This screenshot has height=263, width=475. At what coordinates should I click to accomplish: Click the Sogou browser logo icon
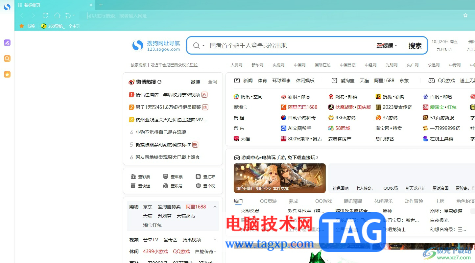[x=7, y=7]
